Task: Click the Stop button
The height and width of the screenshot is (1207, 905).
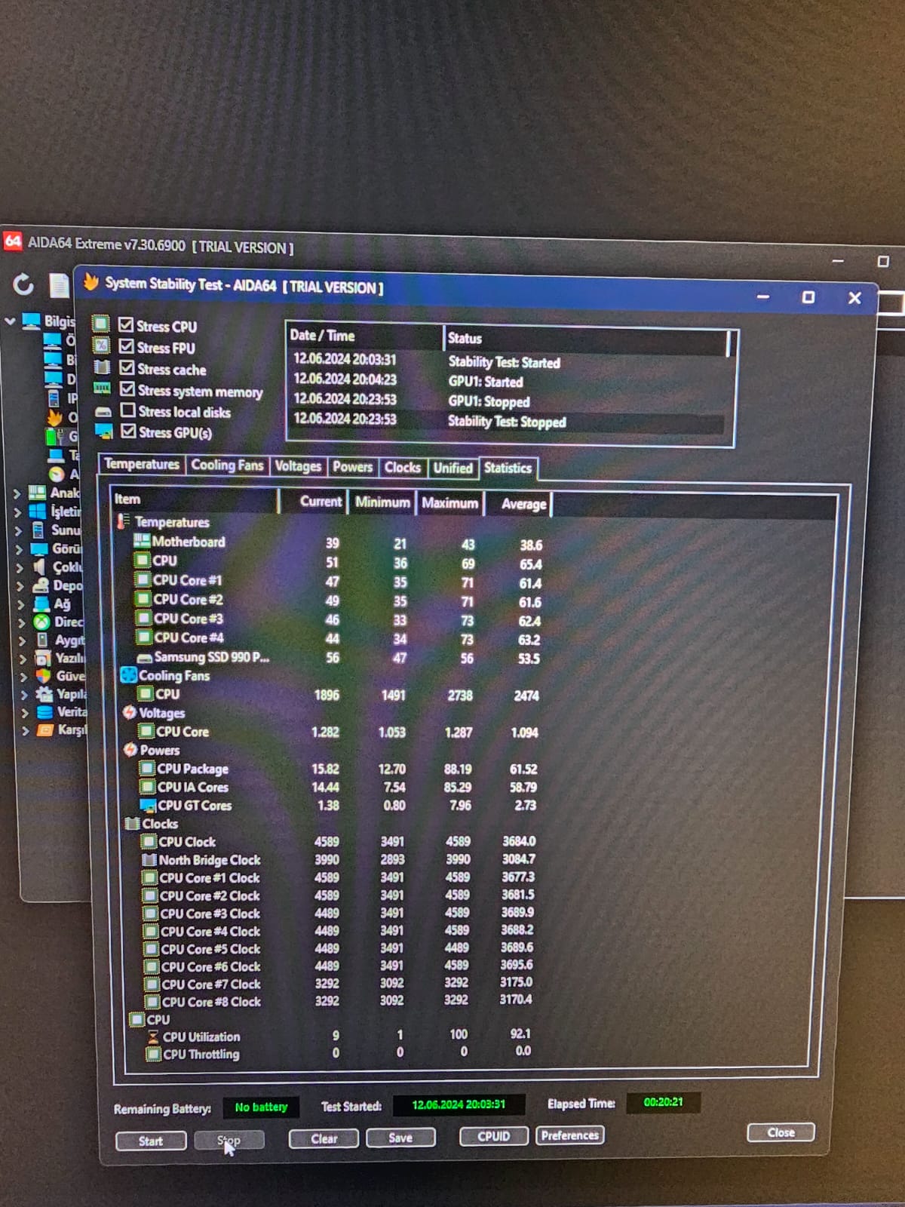Action: pos(229,1140)
